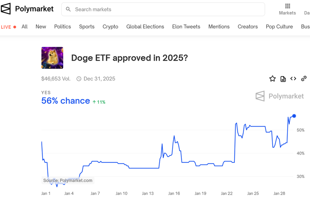Open the Crypto category
310x200 pixels.
click(x=110, y=27)
